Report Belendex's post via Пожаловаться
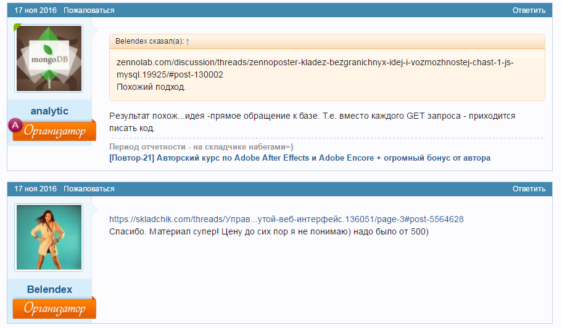 pyautogui.click(x=89, y=189)
